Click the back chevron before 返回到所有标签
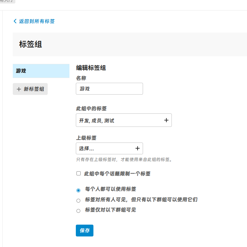This screenshot has width=247, height=247. coord(15,21)
